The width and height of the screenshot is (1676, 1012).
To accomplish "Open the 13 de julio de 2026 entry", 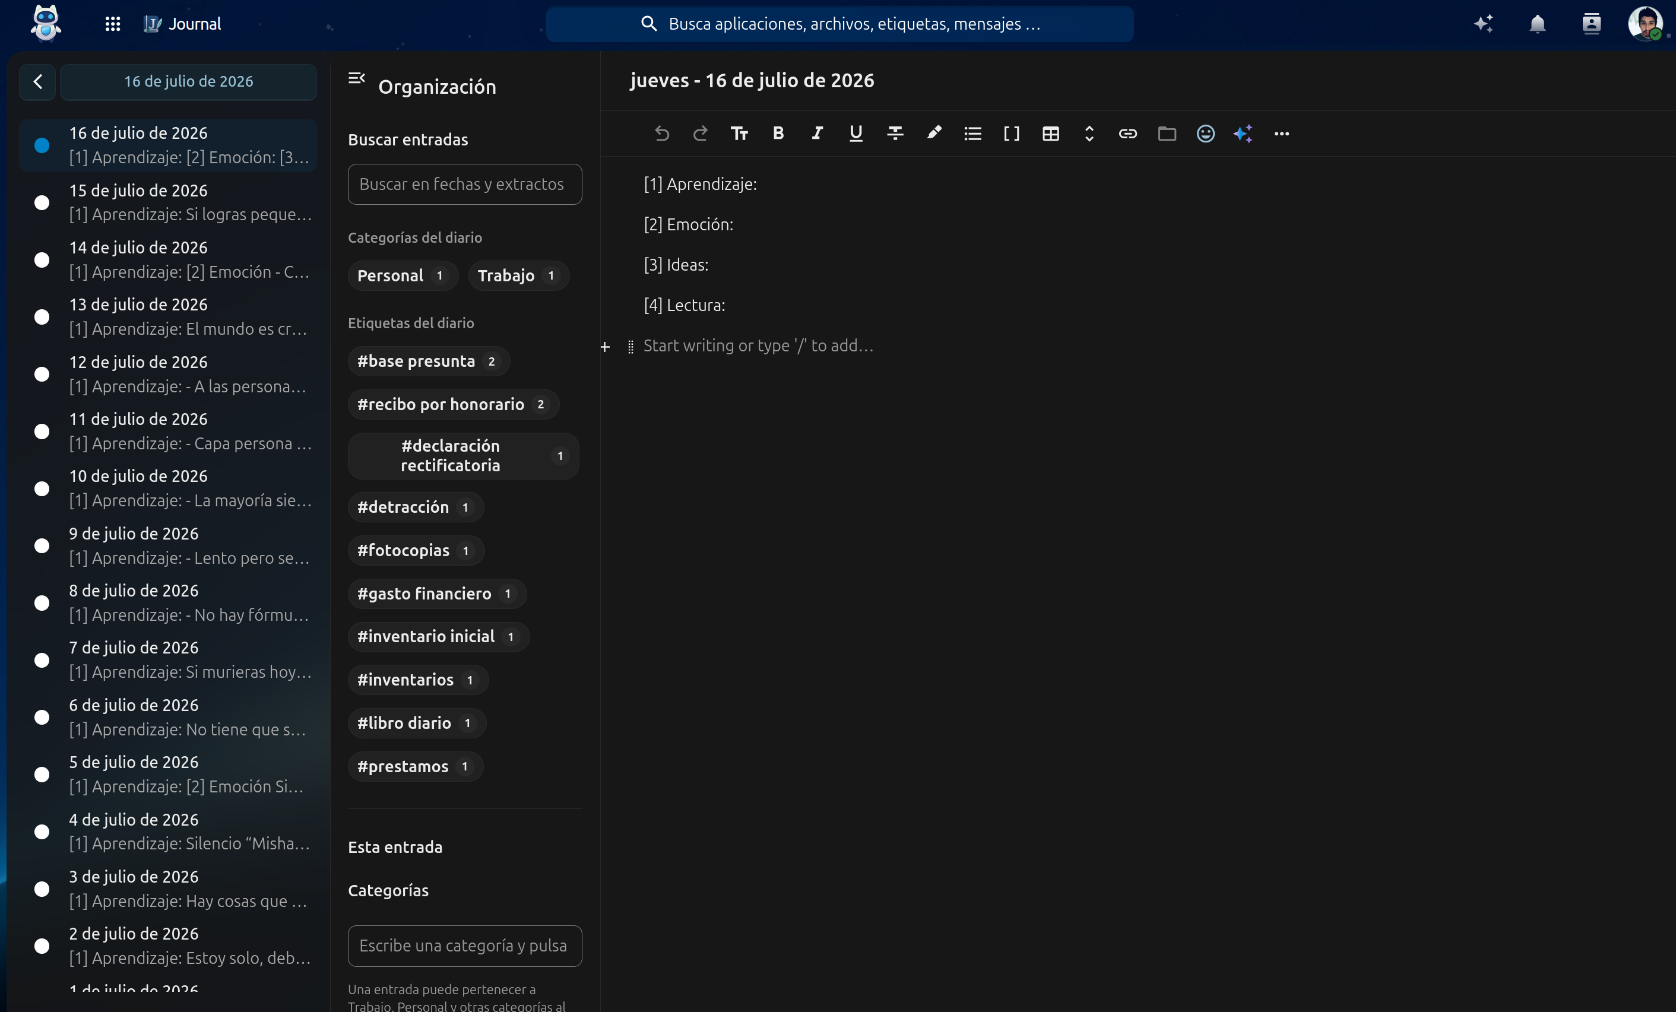I will 168,317.
